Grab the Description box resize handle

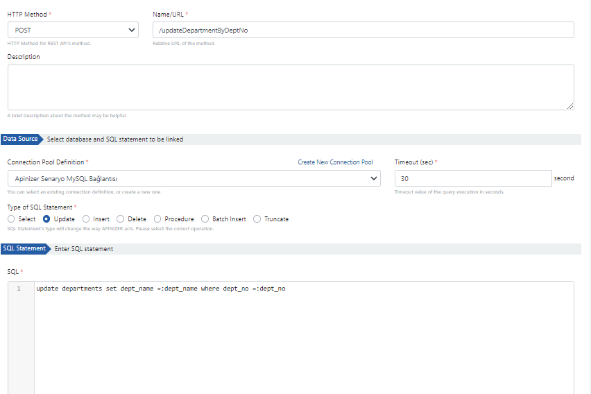pos(570,106)
